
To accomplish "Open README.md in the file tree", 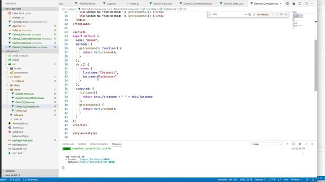I will (x=19, y=149).
